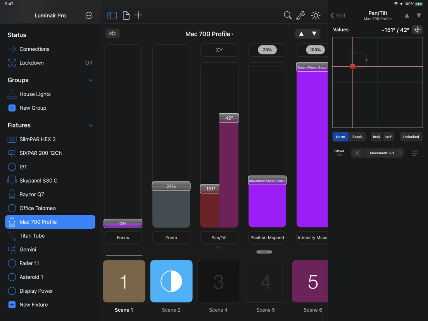Step to previous control in Pan/Tilt panel
This screenshot has width=428, height=321.
pyautogui.click(x=407, y=16)
